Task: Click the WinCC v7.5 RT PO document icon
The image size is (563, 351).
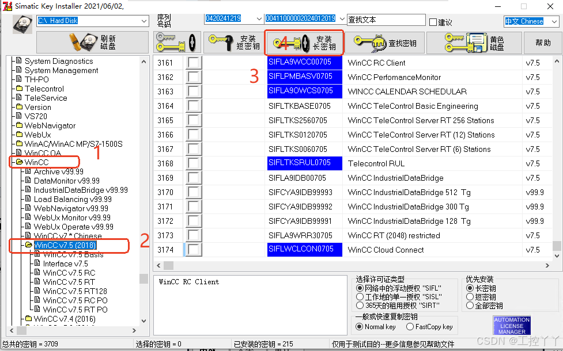Action: (37, 309)
